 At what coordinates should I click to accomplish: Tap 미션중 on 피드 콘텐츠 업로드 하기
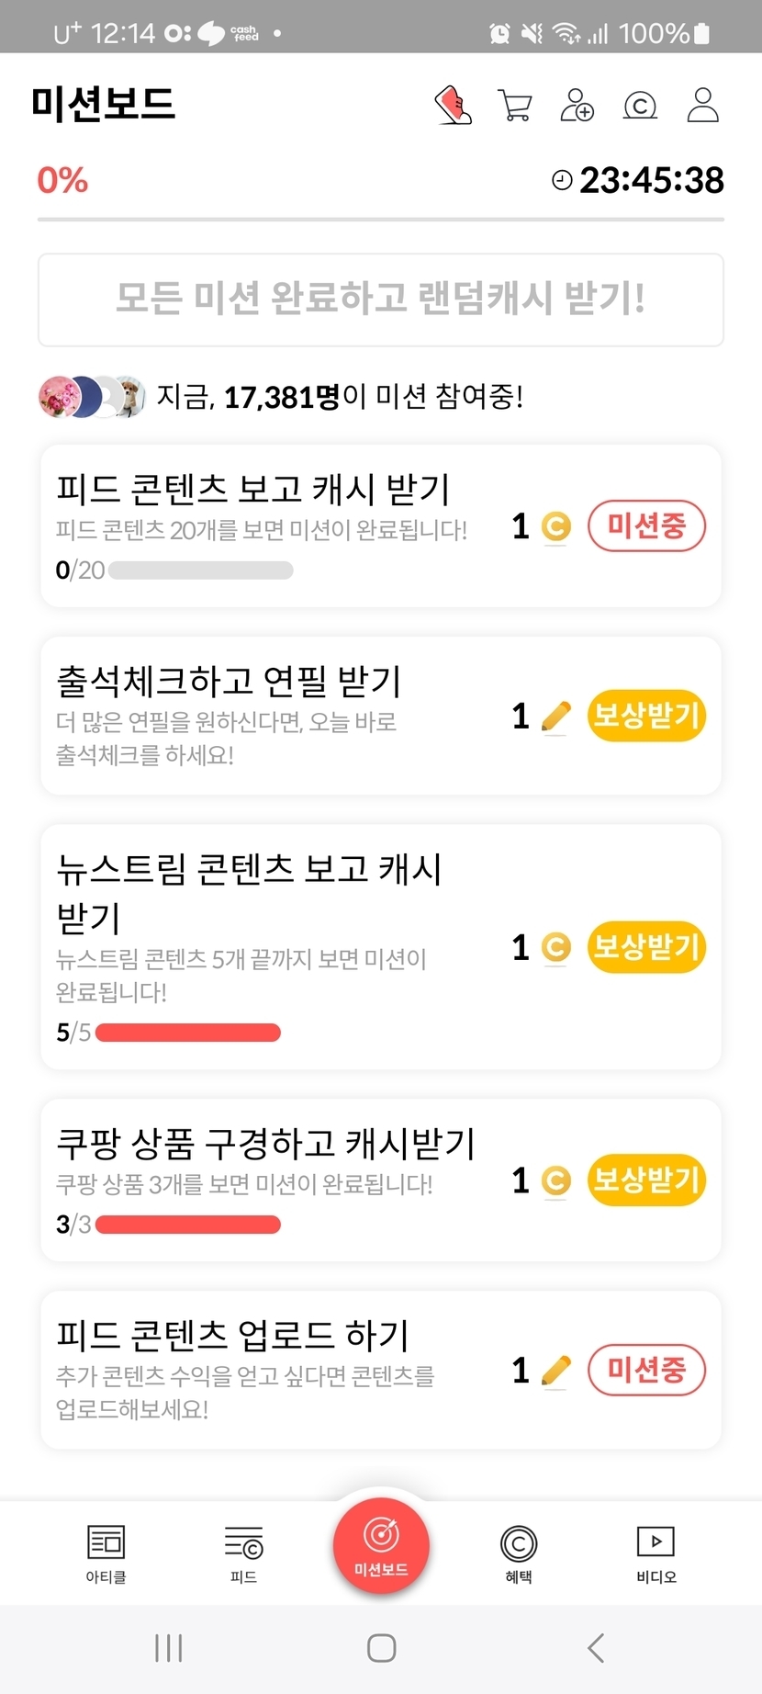pos(646,1371)
